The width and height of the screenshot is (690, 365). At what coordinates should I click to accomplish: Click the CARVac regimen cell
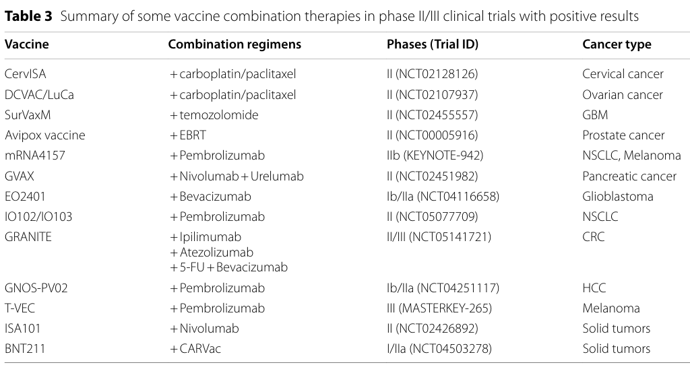pyautogui.click(x=195, y=349)
